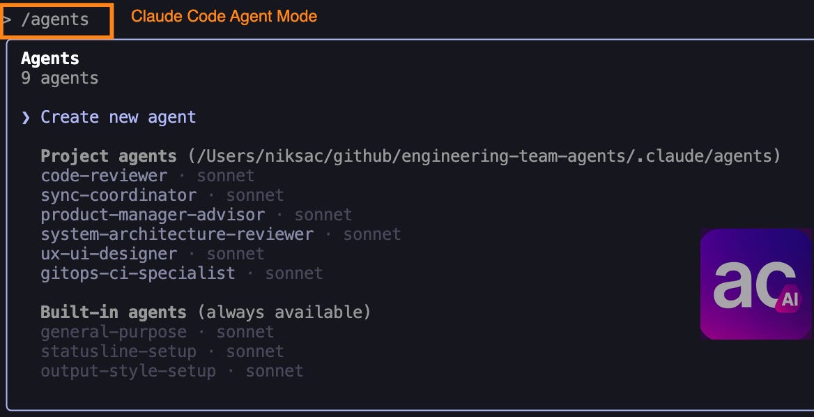Open the ux-ui-designer agent
The height and width of the screenshot is (417, 814).
coord(109,254)
